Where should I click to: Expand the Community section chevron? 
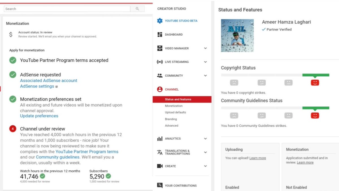tap(205, 76)
